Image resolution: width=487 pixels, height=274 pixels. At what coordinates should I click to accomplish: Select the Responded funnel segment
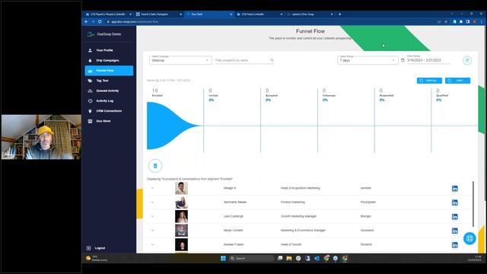(x=386, y=94)
